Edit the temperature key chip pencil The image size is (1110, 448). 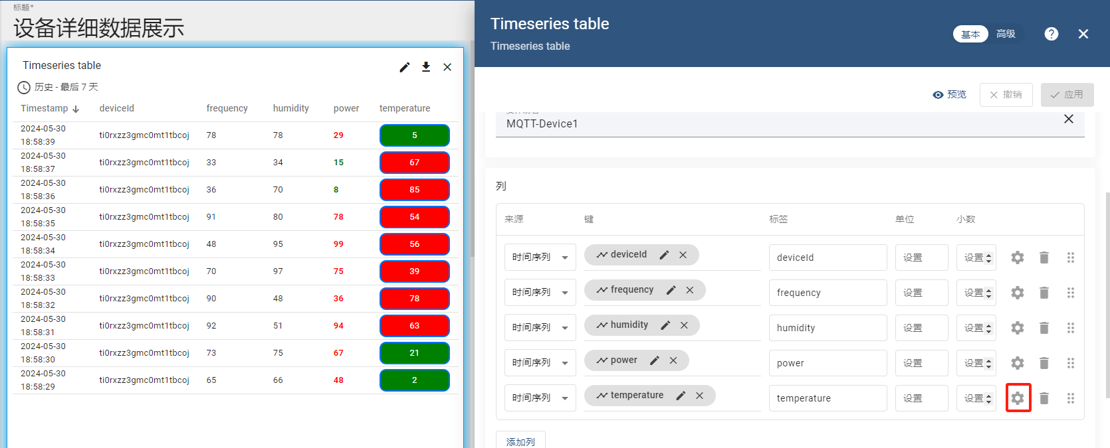[681, 396]
